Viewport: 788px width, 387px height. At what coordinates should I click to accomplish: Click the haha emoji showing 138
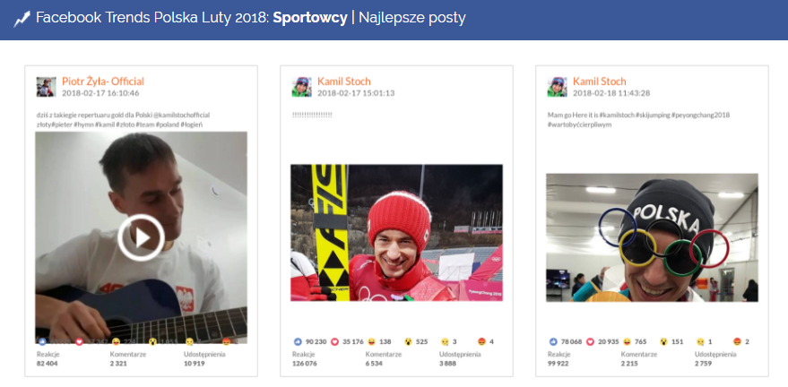[x=373, y=341]
